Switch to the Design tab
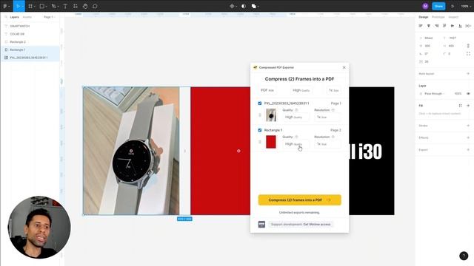 (423, 17)
